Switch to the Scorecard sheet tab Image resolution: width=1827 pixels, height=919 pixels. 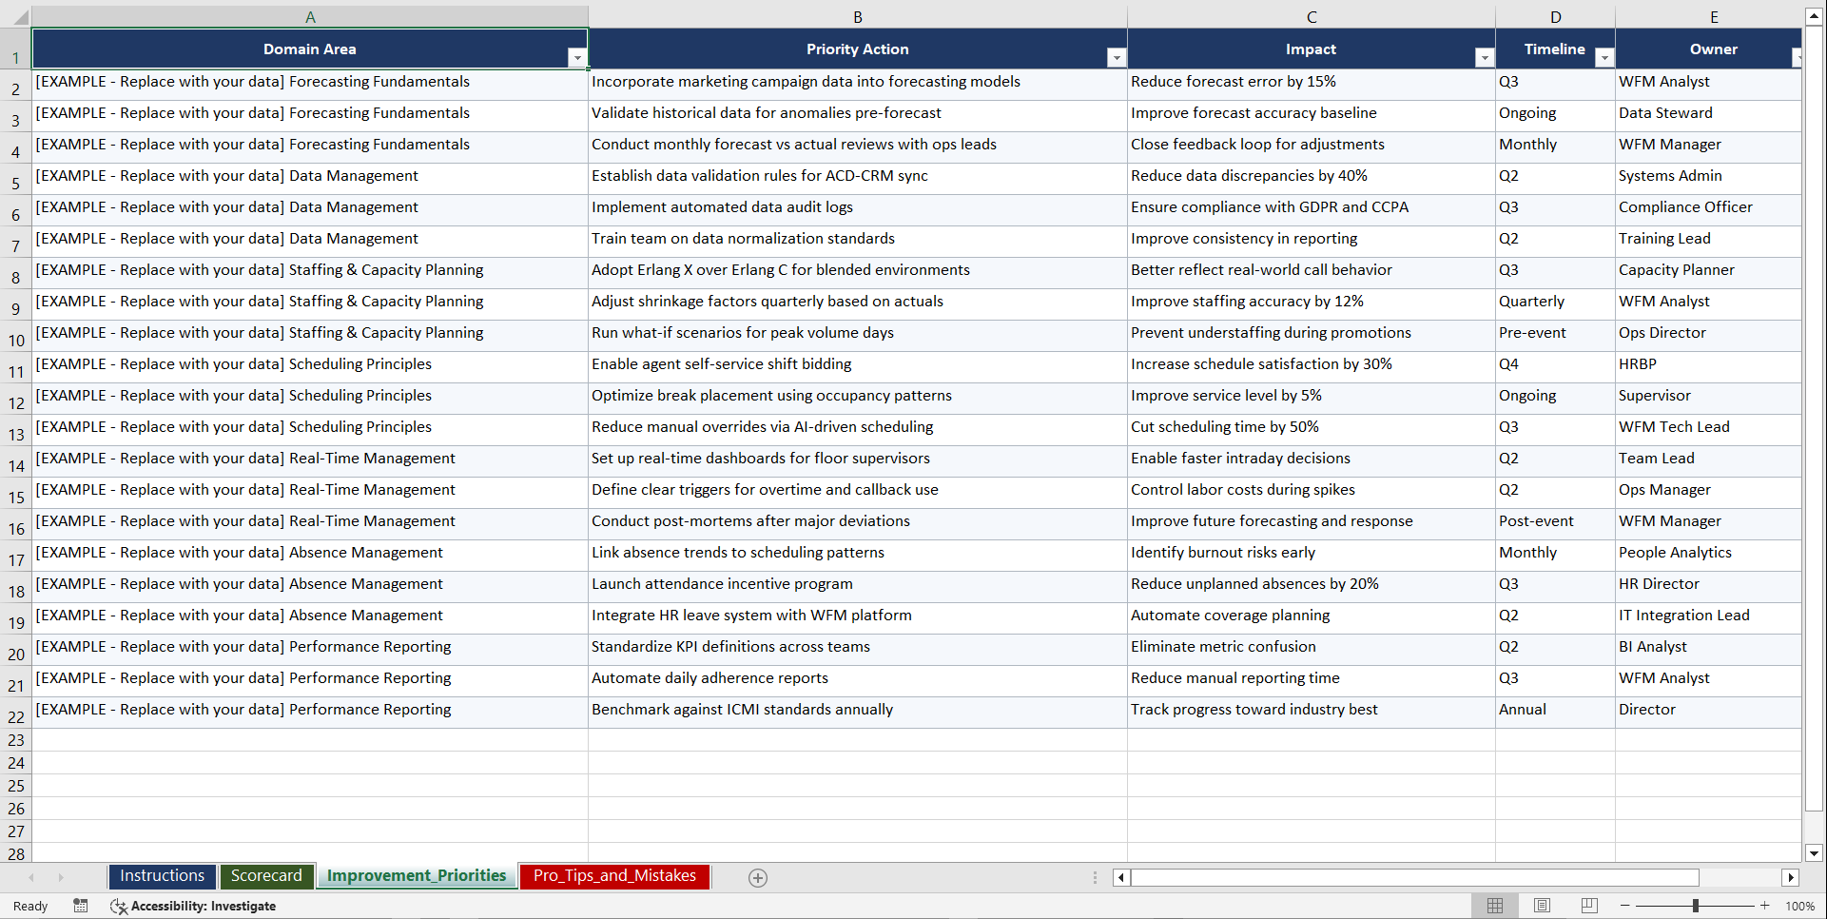tap(267, 876)
